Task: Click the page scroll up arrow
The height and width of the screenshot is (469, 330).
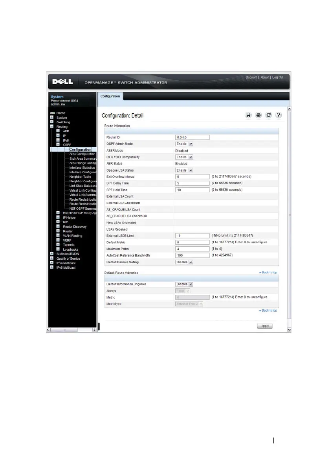Action: tap(289, 109)
